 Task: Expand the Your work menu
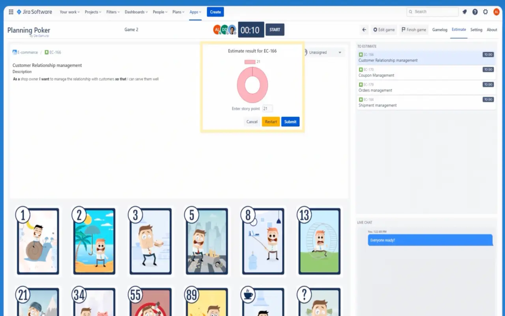(x=69, y=12)
